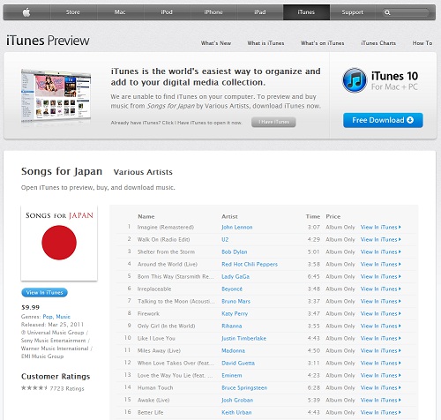Select the iTunes tab in the navigation bar
441x420 pixels.
pos(306,12)
